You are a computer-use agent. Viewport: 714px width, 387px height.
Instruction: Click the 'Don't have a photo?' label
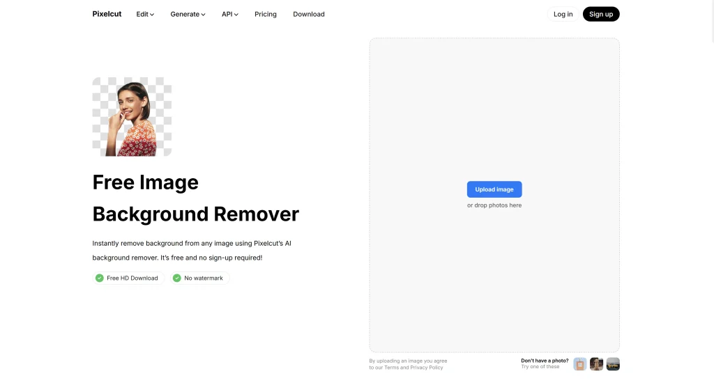click(545, 361)
